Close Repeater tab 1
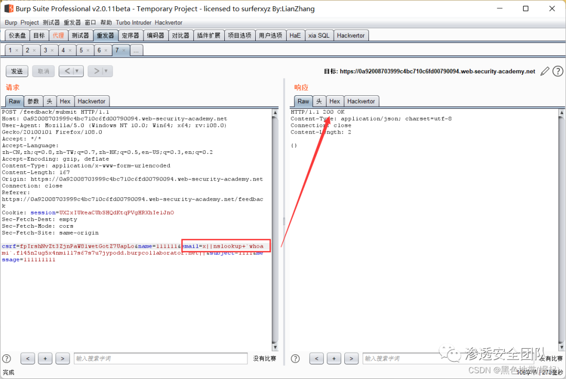566x379 pixels. click(17, 50)
